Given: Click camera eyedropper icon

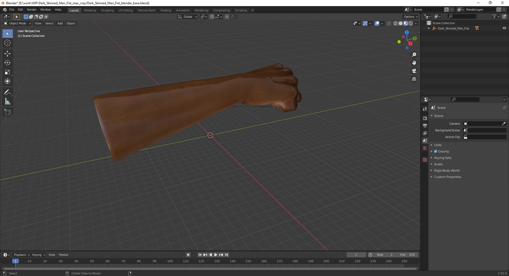Looking at the screenshot, I should 504,124.
